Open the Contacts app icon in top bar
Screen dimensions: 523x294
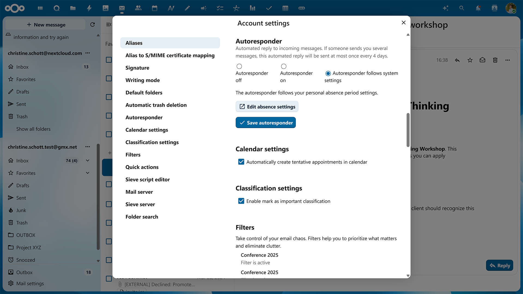click(138, 8)
